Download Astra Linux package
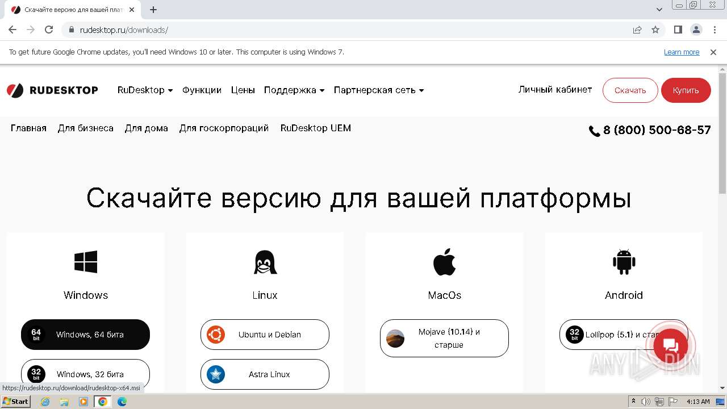 [x=265, y=374]
